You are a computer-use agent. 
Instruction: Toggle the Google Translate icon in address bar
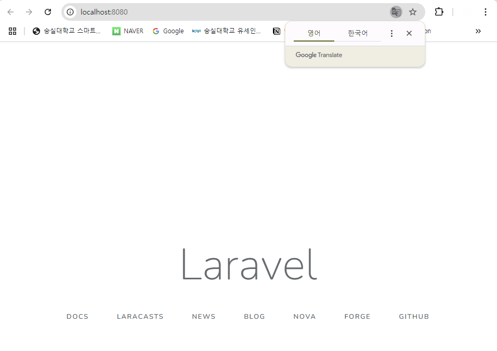(x=396, y=12)
